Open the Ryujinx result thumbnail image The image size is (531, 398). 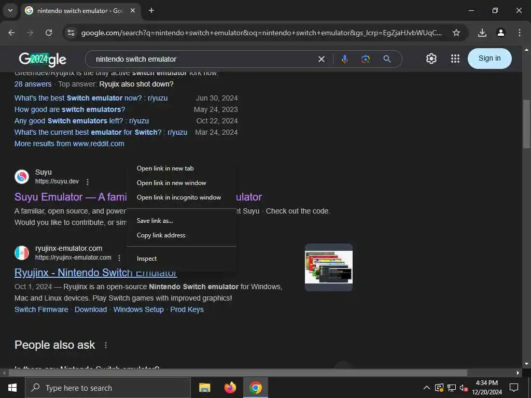coord(328,267)
